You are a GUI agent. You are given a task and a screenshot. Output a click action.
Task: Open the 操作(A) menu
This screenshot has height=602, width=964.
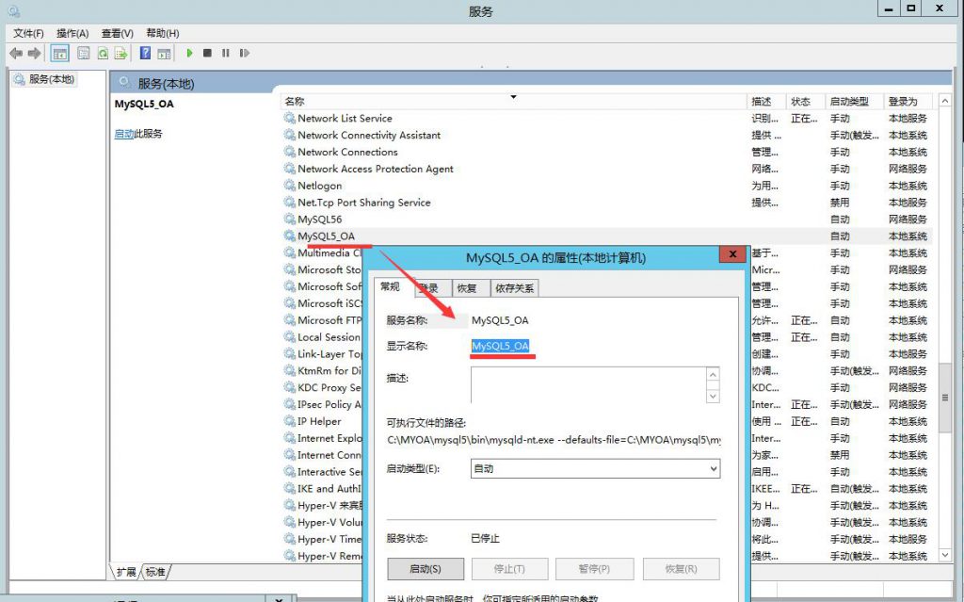pos(72,33)
